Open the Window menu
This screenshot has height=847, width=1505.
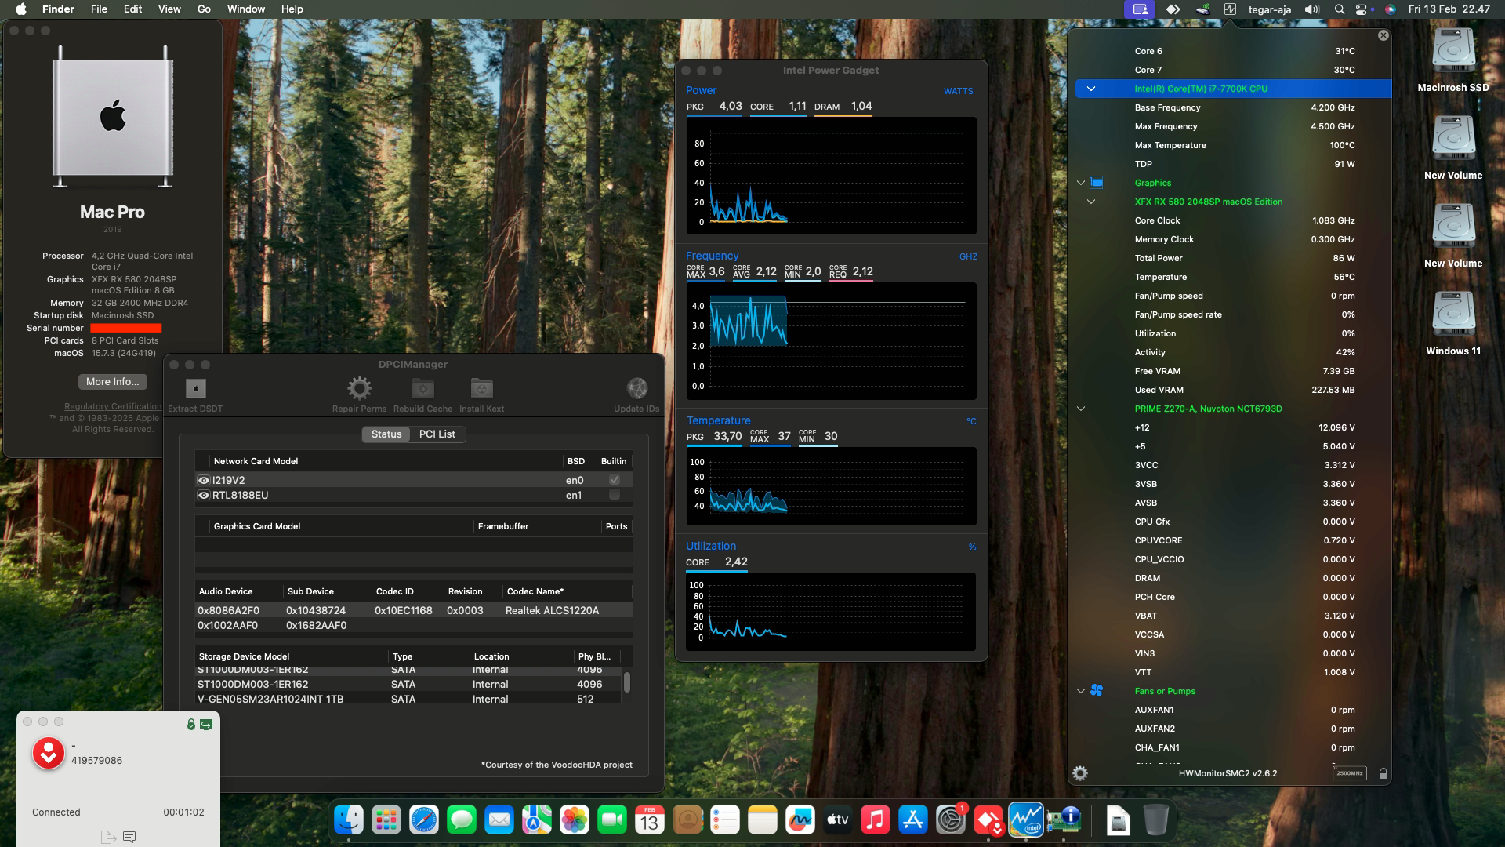246,9
